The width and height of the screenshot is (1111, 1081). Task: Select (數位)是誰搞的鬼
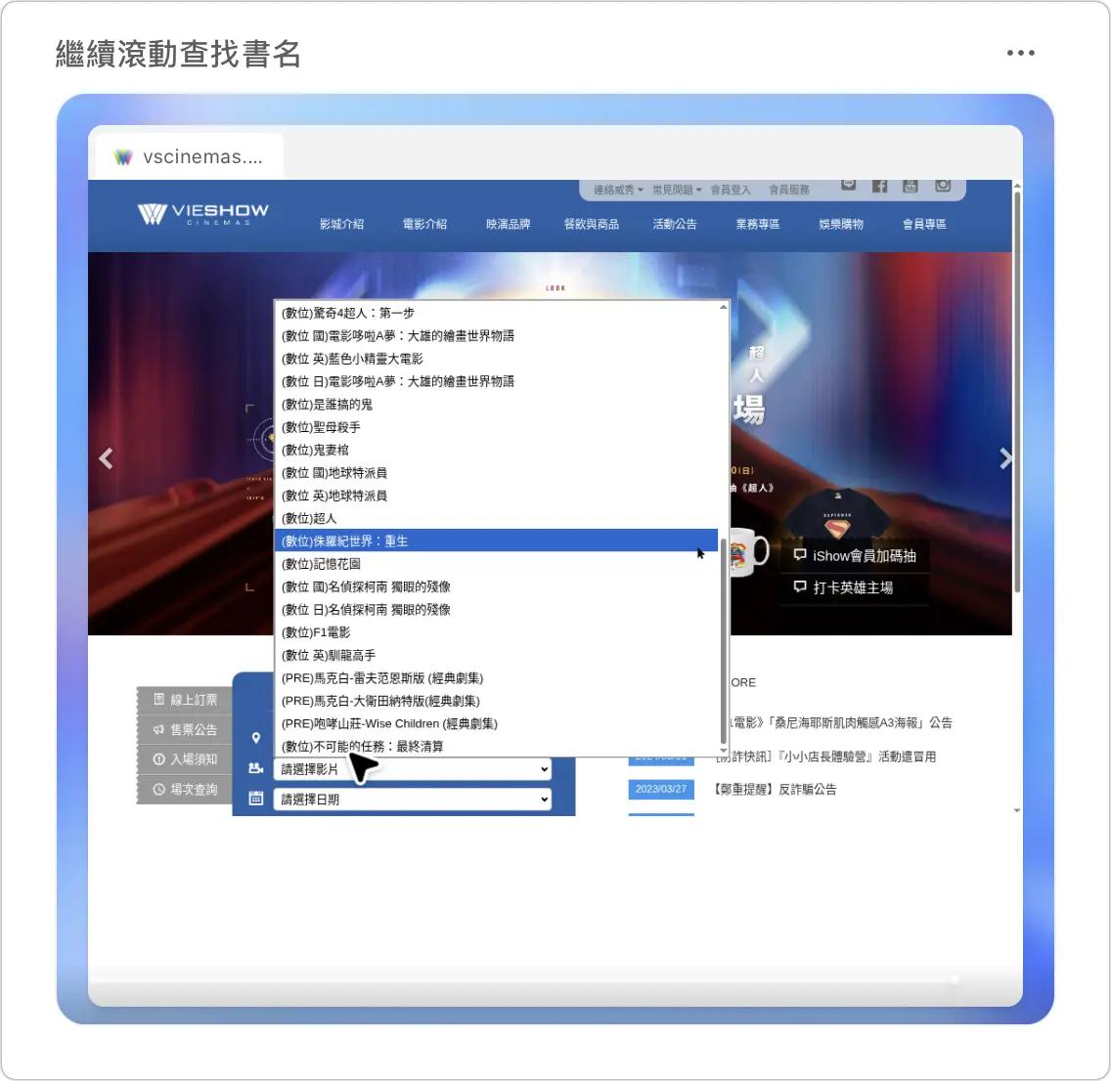496,405
